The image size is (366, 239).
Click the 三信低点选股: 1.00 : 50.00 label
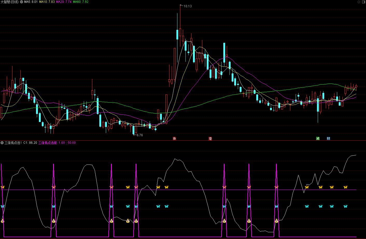(x=57, y=143)
